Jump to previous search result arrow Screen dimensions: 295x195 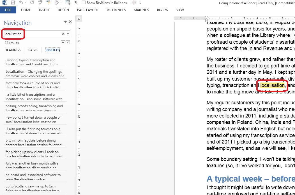click(x=63, y=43)
